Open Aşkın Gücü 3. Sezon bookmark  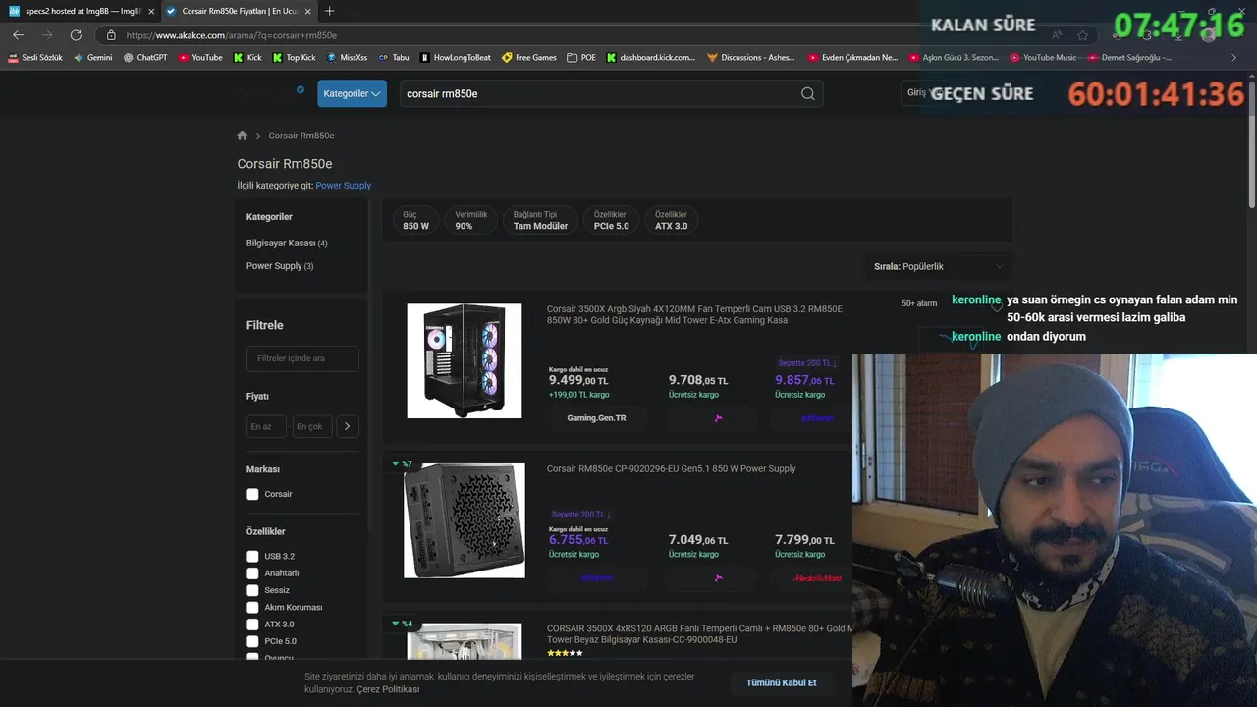[954, 58]
